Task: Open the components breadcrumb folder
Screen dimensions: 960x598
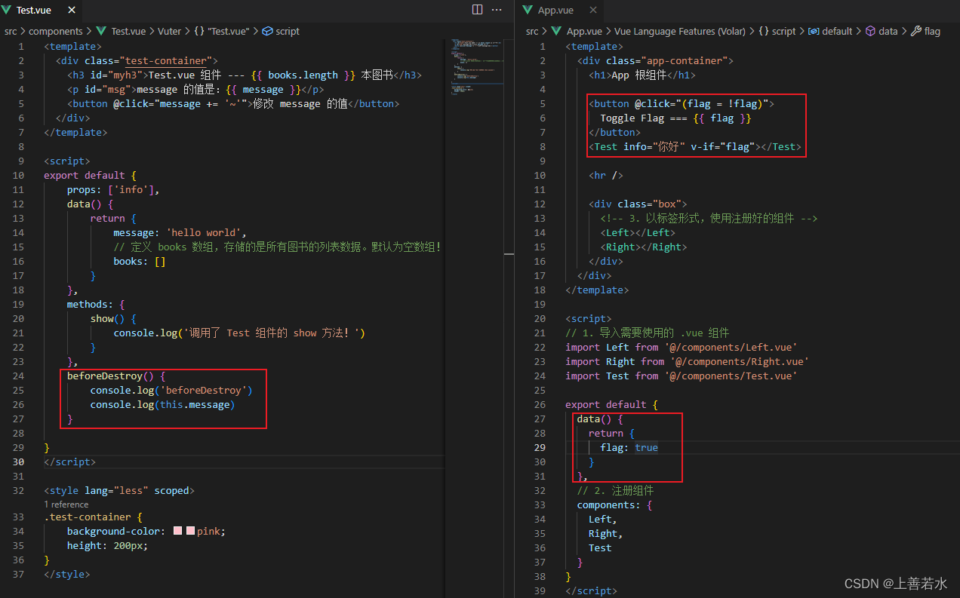Action: 55,32
